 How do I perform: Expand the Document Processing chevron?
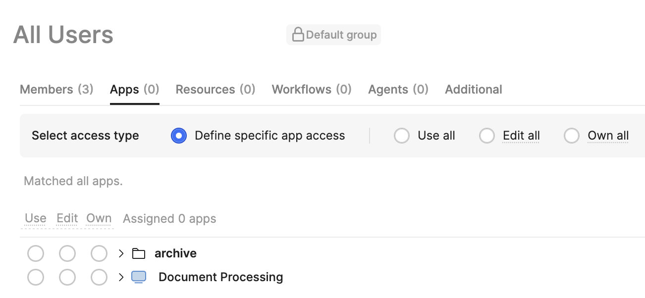[x=121, y=277]
